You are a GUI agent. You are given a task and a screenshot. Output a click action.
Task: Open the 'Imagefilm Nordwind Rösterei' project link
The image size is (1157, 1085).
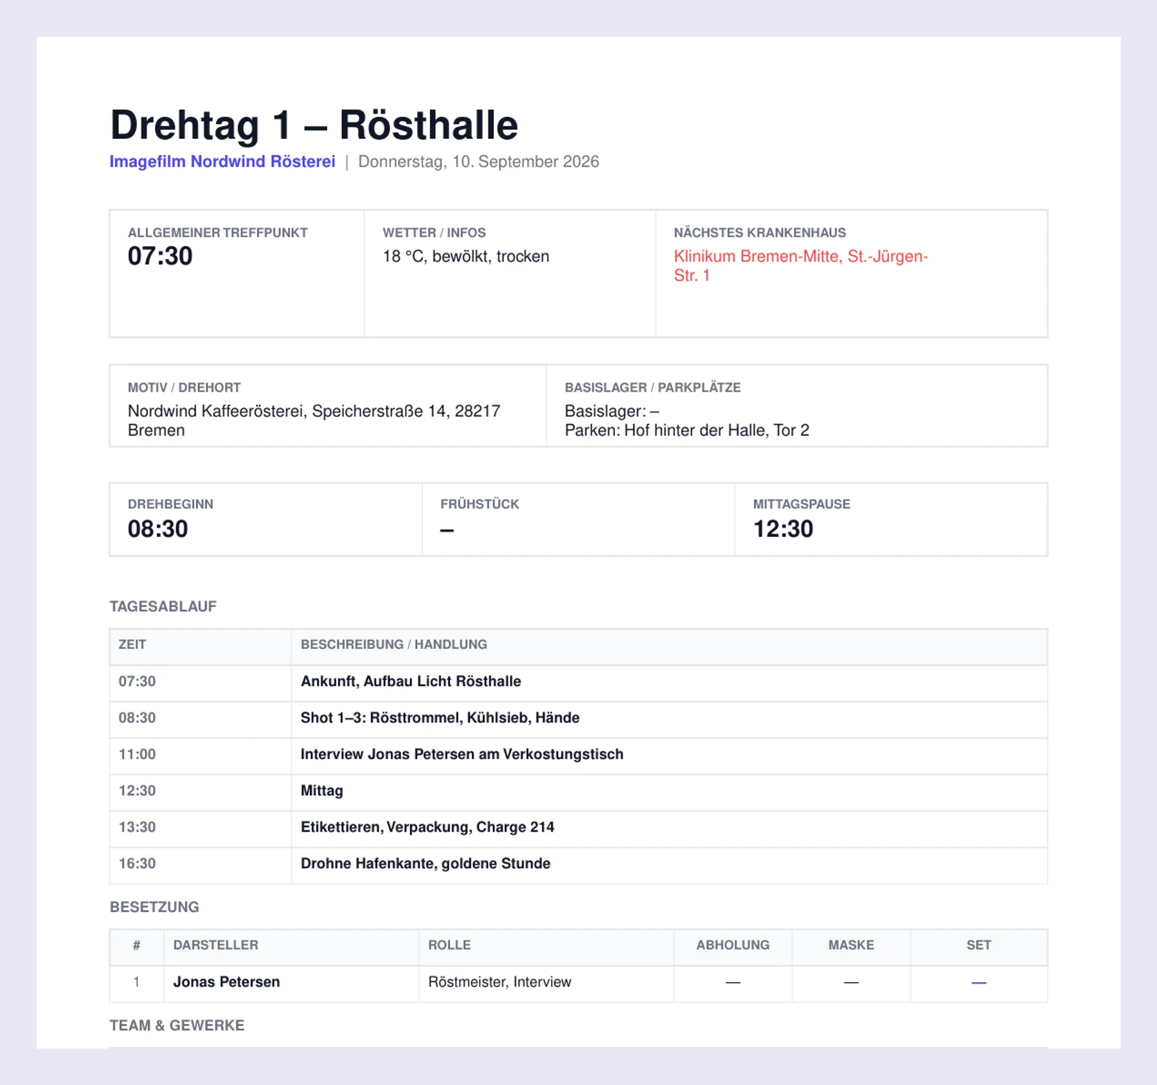tap(222, 161)
